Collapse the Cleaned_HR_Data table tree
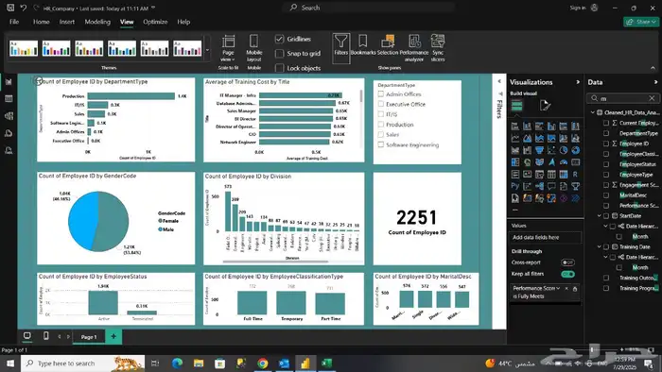Image resolution: width=662 pixels, height=372 pixels. click(x=593, y=112)
